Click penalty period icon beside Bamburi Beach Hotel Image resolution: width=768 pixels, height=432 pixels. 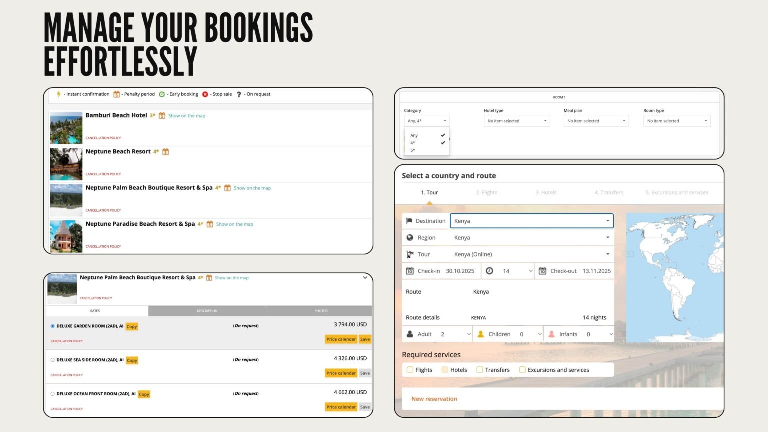162,116
